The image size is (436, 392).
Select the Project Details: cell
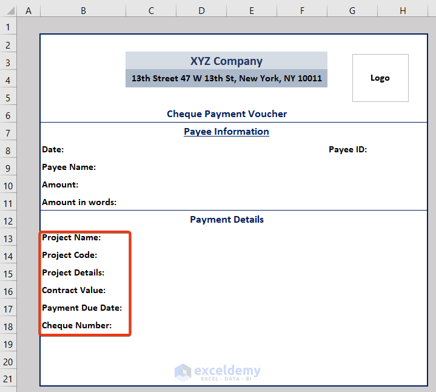pos(83,272)
